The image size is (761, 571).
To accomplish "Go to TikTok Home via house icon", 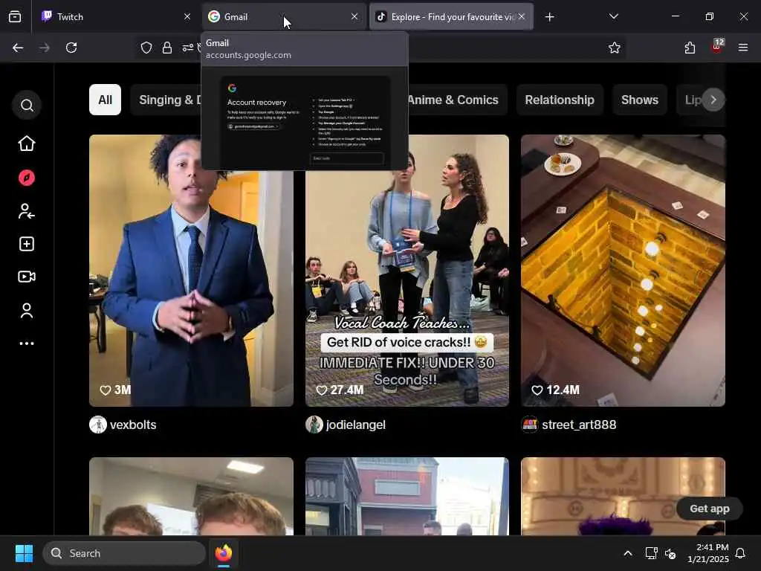I will coord(27,143).
